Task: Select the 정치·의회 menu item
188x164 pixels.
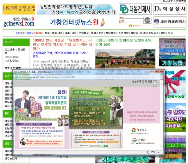Action: point(57,33)
